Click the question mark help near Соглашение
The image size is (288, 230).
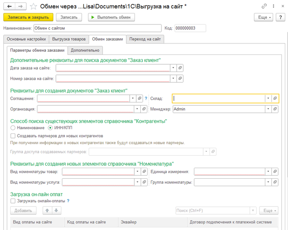(x=146, y=98)
